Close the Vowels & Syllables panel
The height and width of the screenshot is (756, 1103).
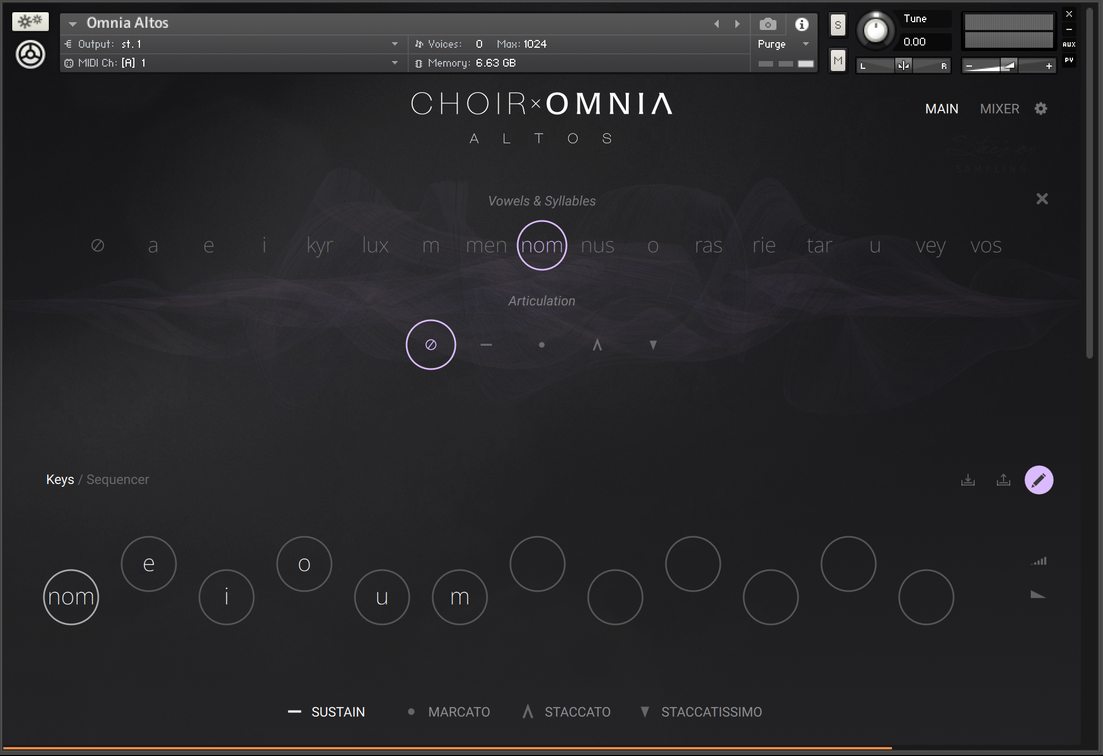1042,199
